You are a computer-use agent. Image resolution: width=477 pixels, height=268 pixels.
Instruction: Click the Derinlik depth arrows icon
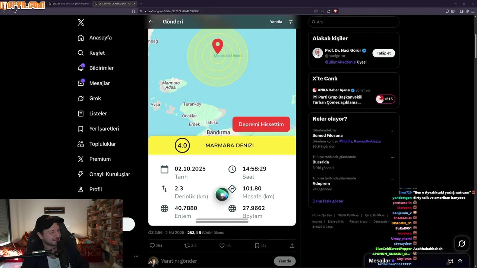click(164, 189)
